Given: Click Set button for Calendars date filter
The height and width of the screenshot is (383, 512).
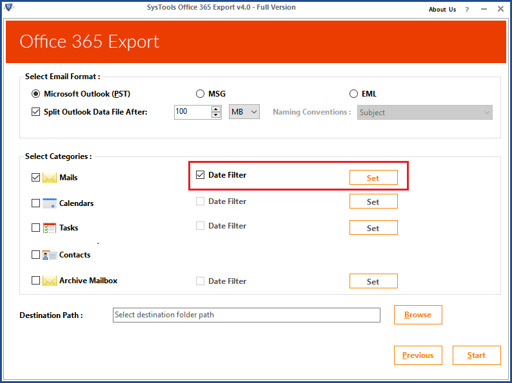Looking at the screenshot, I should tap(373, 201).
